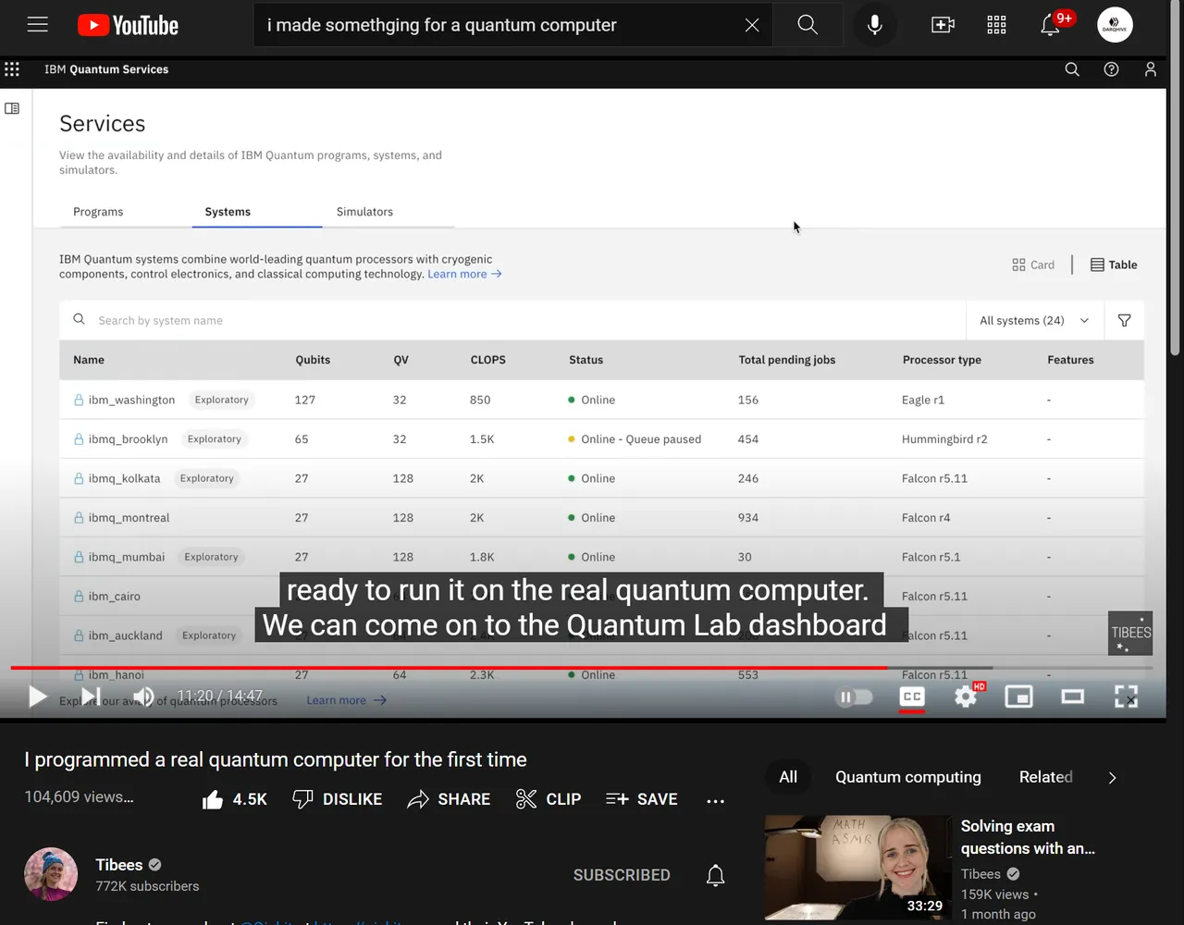Clear the search box text
Viewport: 1184px width, 925px height.
752,25
